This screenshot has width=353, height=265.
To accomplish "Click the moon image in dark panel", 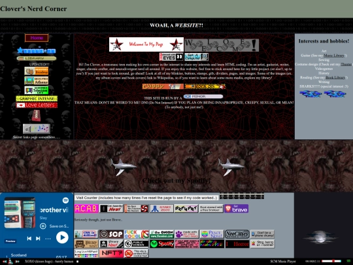I will tap(320, 237).
